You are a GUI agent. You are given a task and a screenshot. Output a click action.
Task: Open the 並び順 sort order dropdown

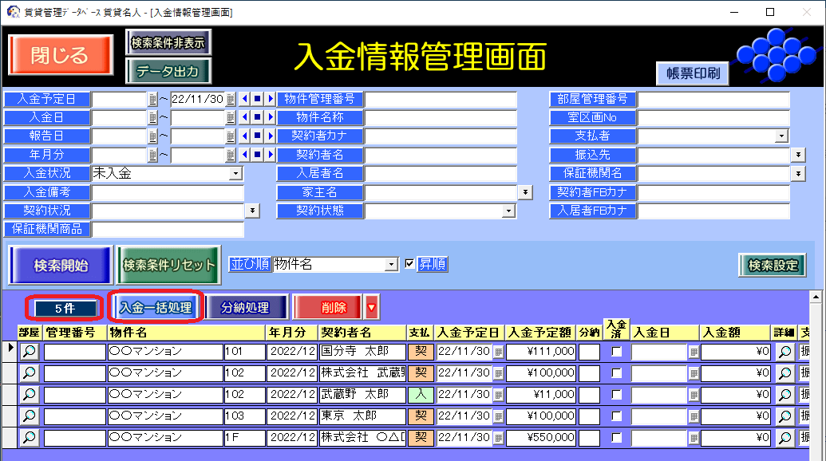tap(391, 264)
